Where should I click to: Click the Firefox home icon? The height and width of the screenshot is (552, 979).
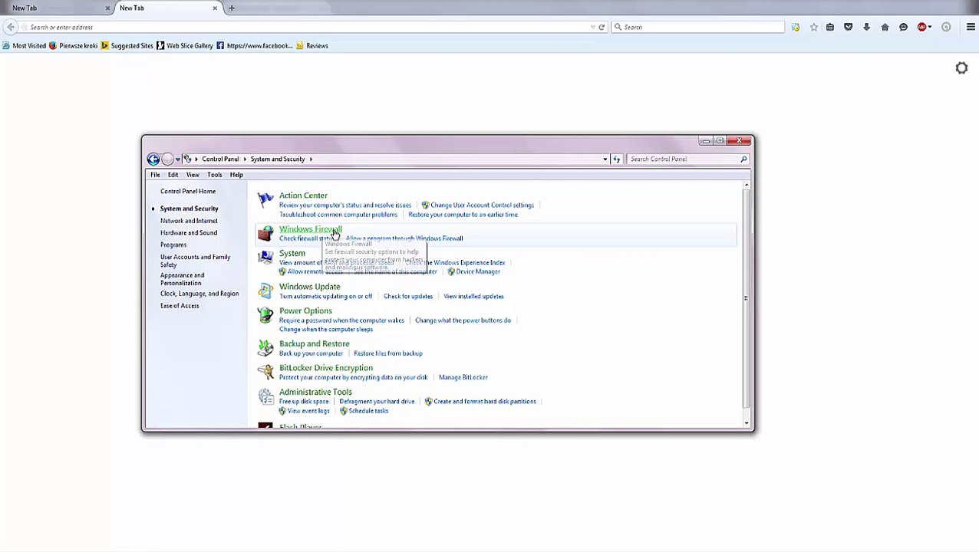point(885,27)
